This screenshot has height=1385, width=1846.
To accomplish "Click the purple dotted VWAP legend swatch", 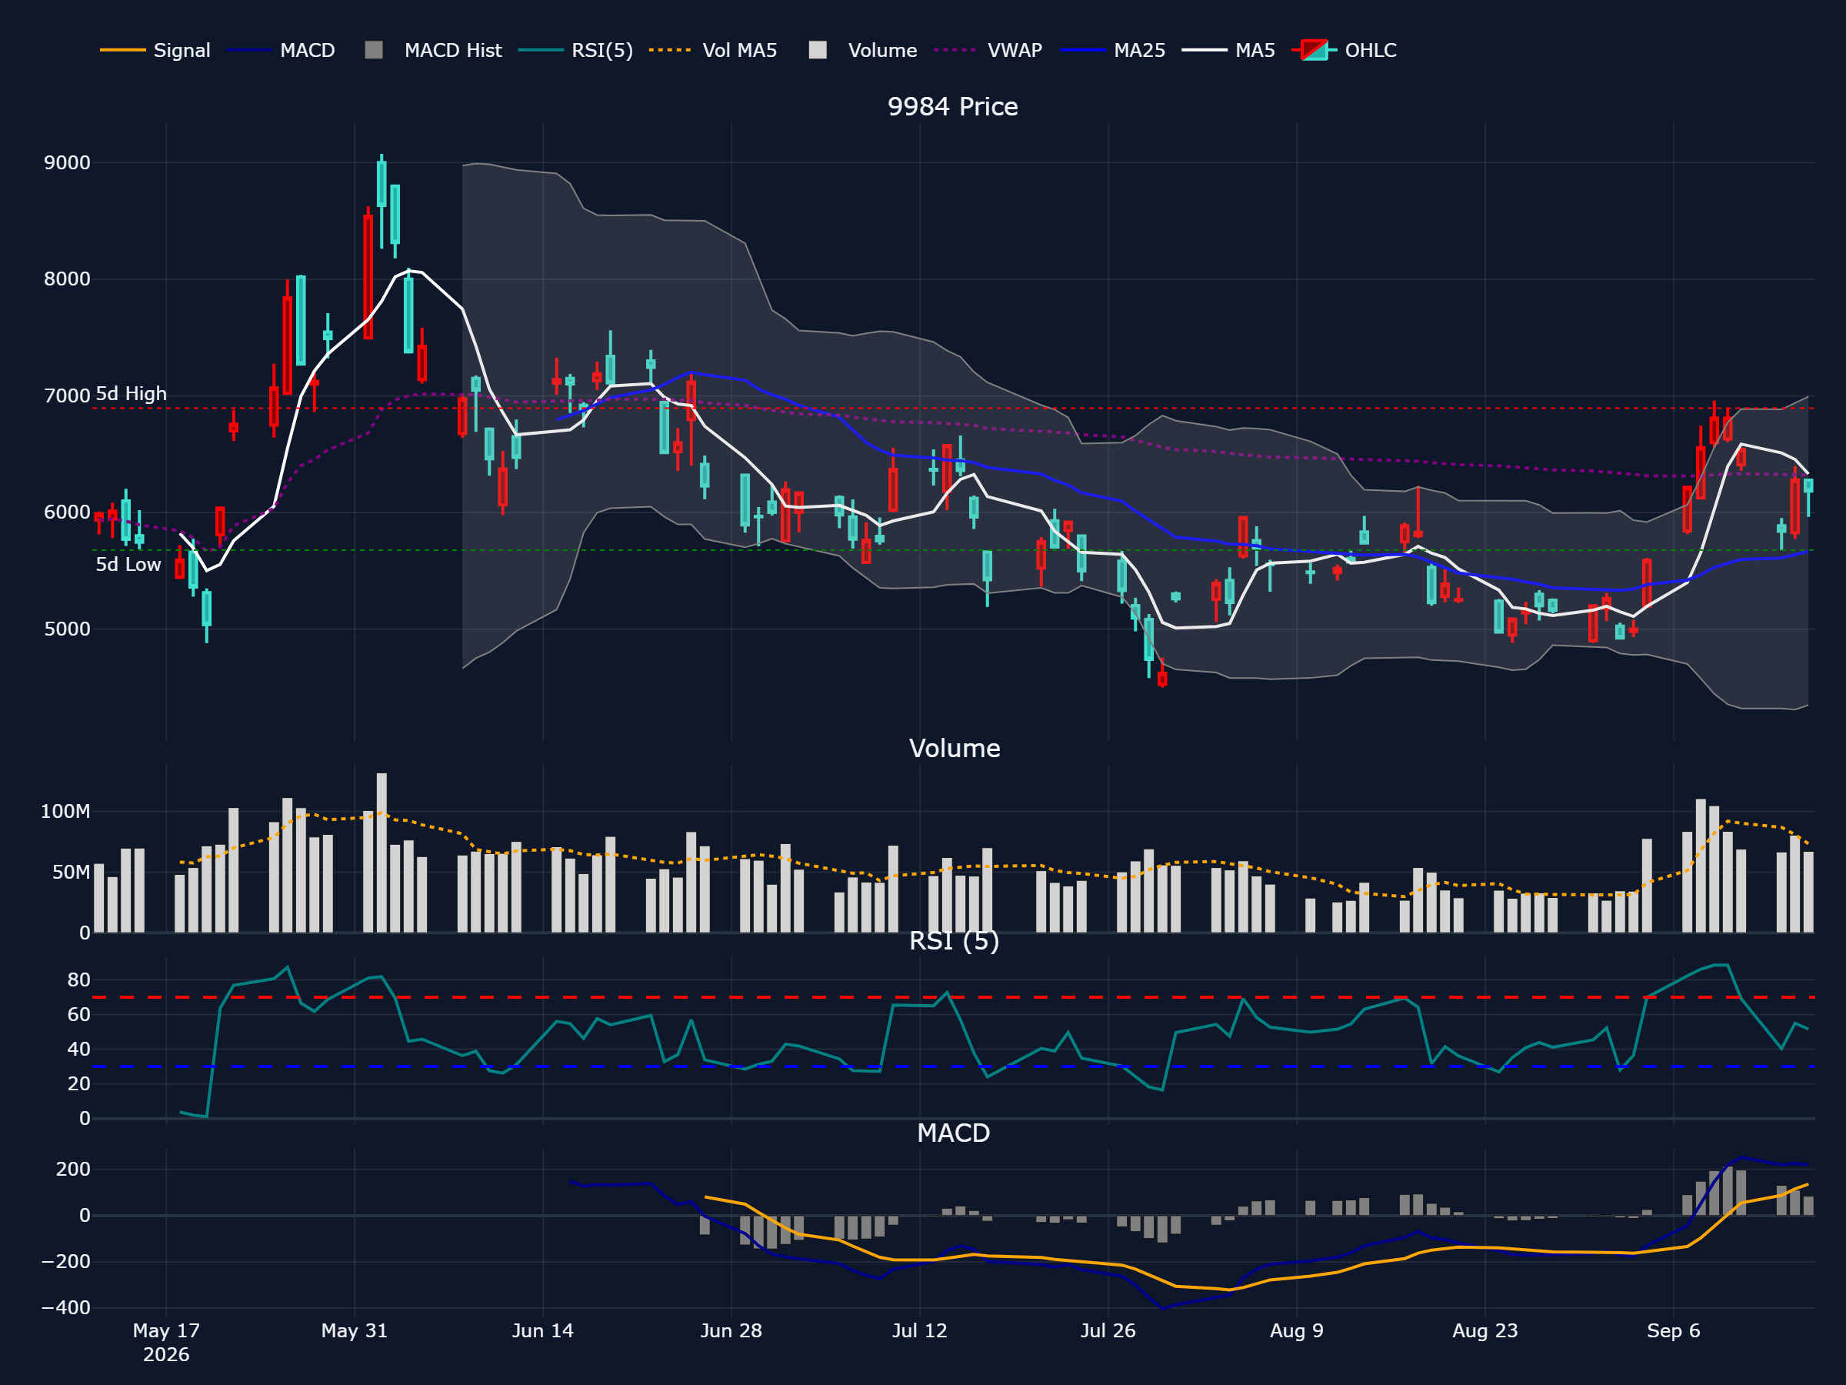I will click(955, 50).
